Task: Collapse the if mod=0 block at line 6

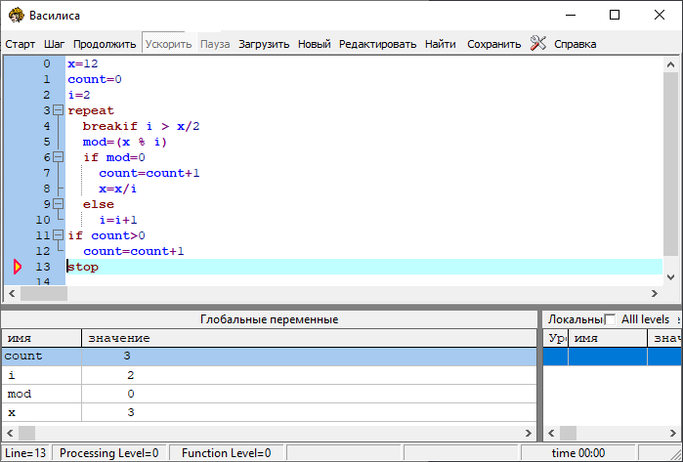Action: [58, 157]
